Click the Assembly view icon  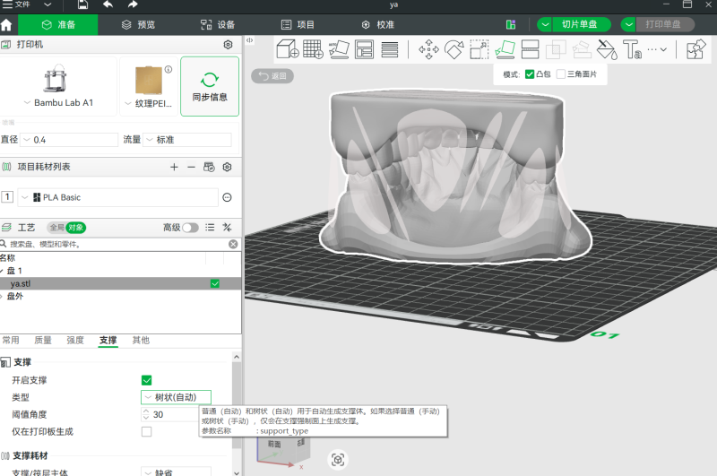pyautogui.click(x=696, y=49)
